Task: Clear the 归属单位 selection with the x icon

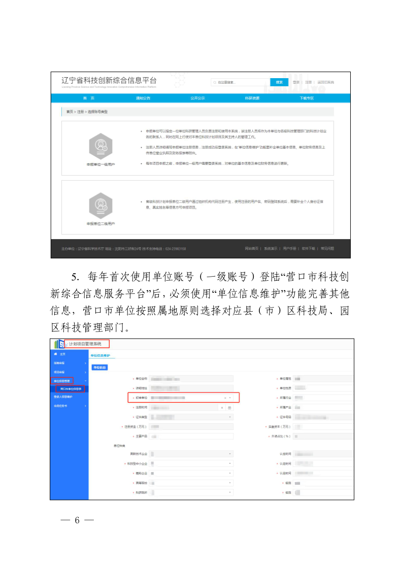Action: pyautogui.click(x=225, y=398)
